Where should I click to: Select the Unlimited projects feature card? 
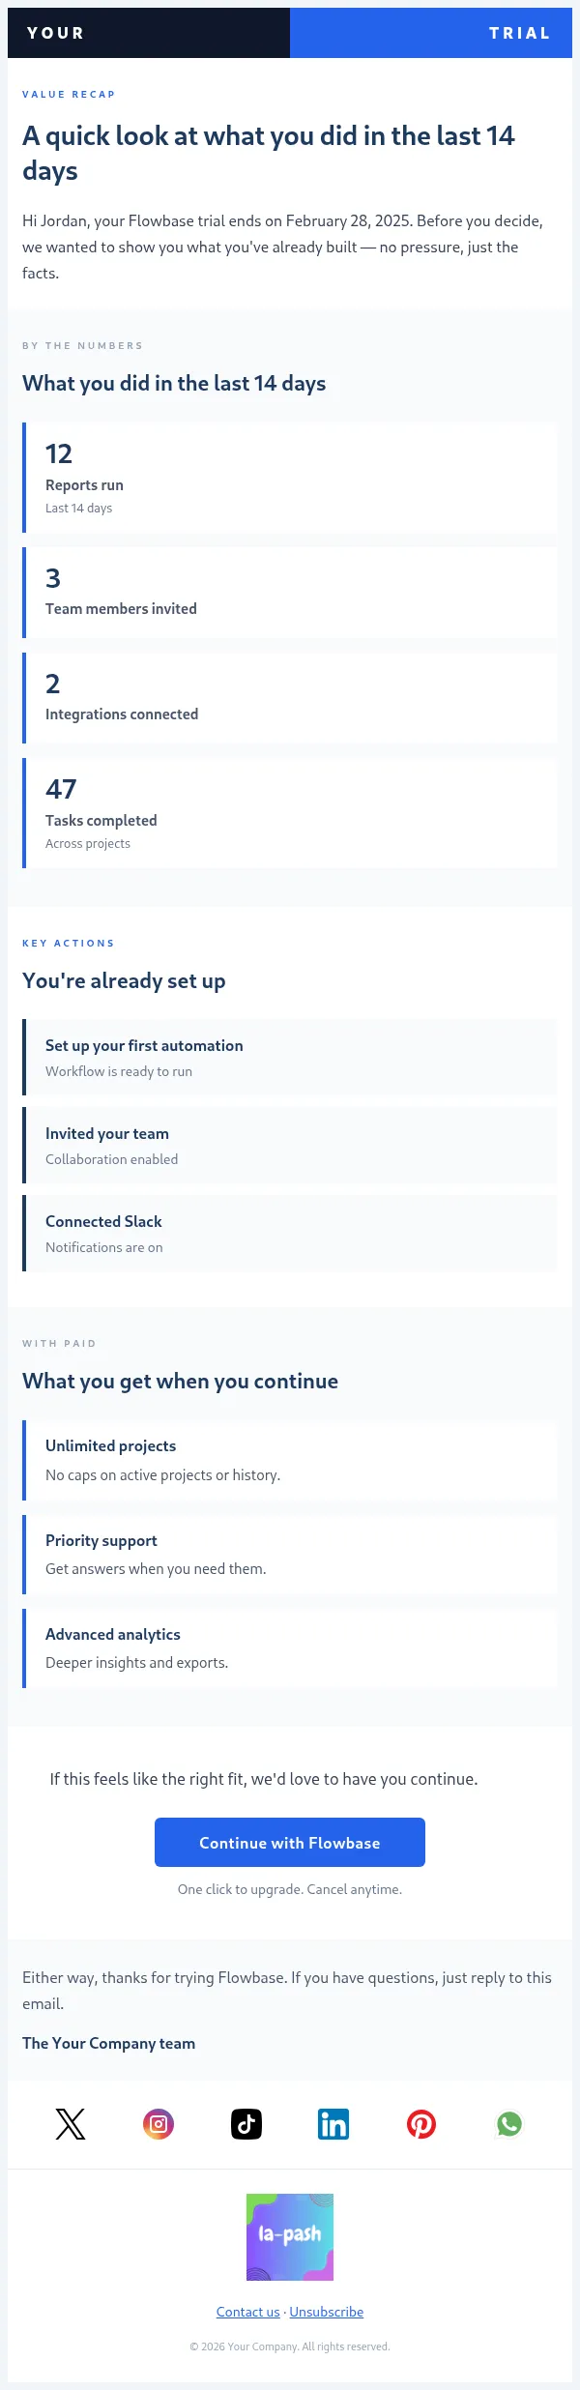pyautogui.click(x=290, y=1460)
